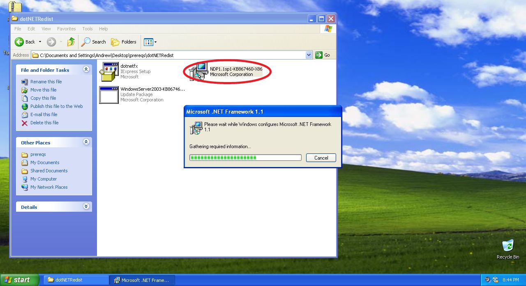
Task: Click 'IExpress Setup' text under dotnetfx
Action: [x=136, y=71]
